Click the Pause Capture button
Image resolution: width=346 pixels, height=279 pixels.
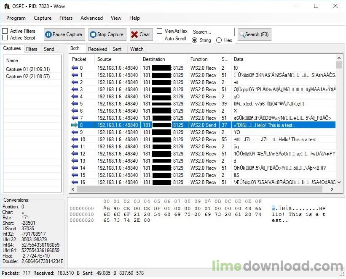pos(64,34)
